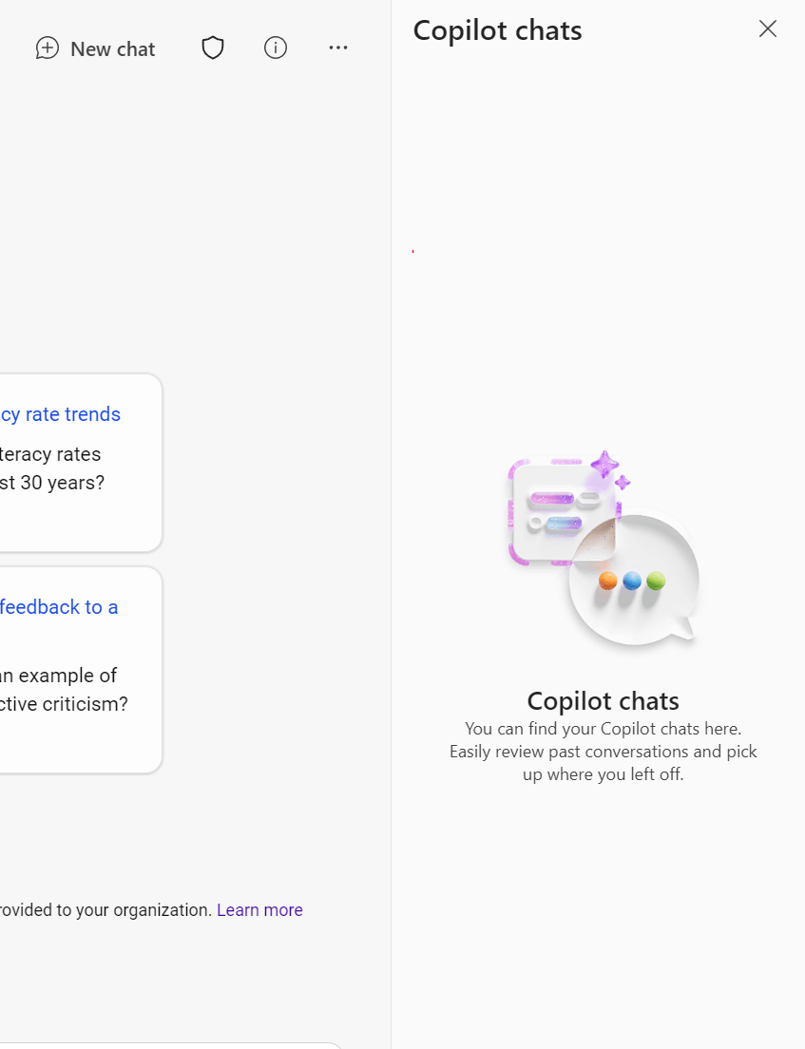This screenshot has width=805, height=1049.
Task: Open the three-dot more options menu
Action: point(338,48)
